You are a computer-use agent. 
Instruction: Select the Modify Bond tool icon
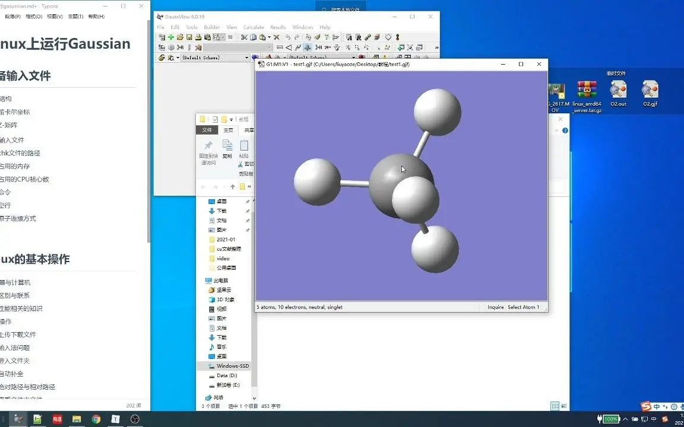[280, 47]
